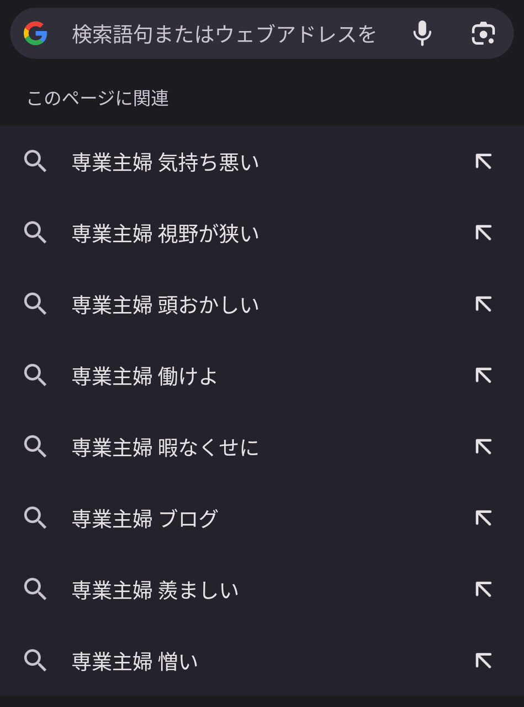Image resolution: width=524 pixels, height=707 pixels.
Task: Insert '専業主婦 憎い' suggestion with arrow icon
Action: 483,661
